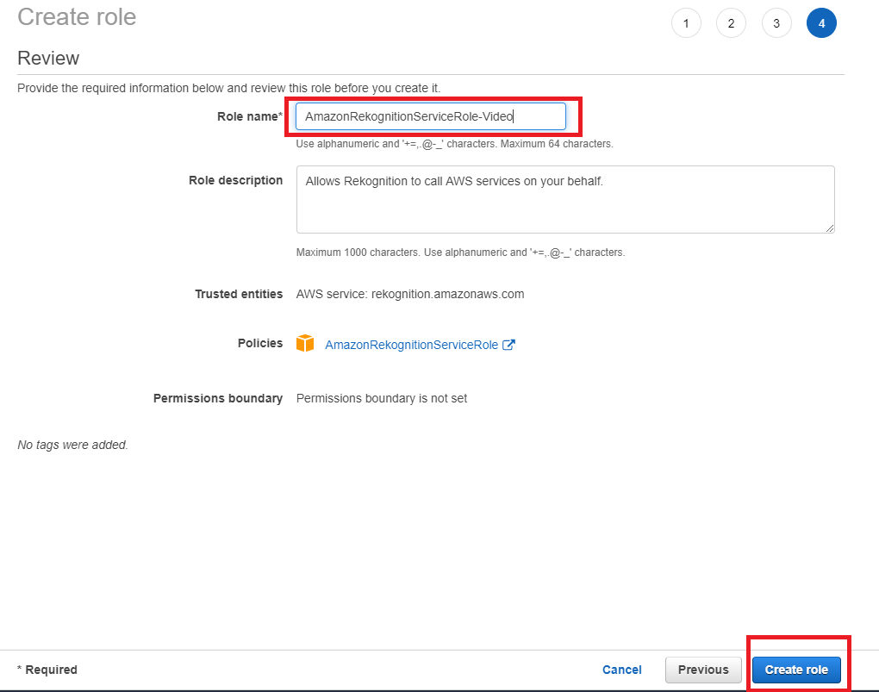Click the orange policy box icon

click(x=305, y=344)
